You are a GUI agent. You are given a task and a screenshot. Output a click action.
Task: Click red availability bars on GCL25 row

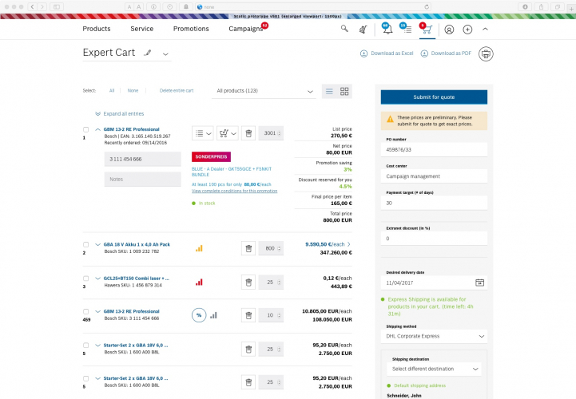pyautogui.click(x=199, y=282)
